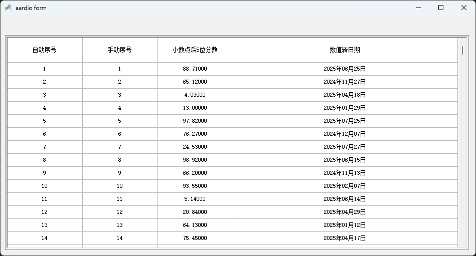Select 自动序号 cell in the 24.53000 row
Screen dimensions: 476x256
tap(45, 147)
